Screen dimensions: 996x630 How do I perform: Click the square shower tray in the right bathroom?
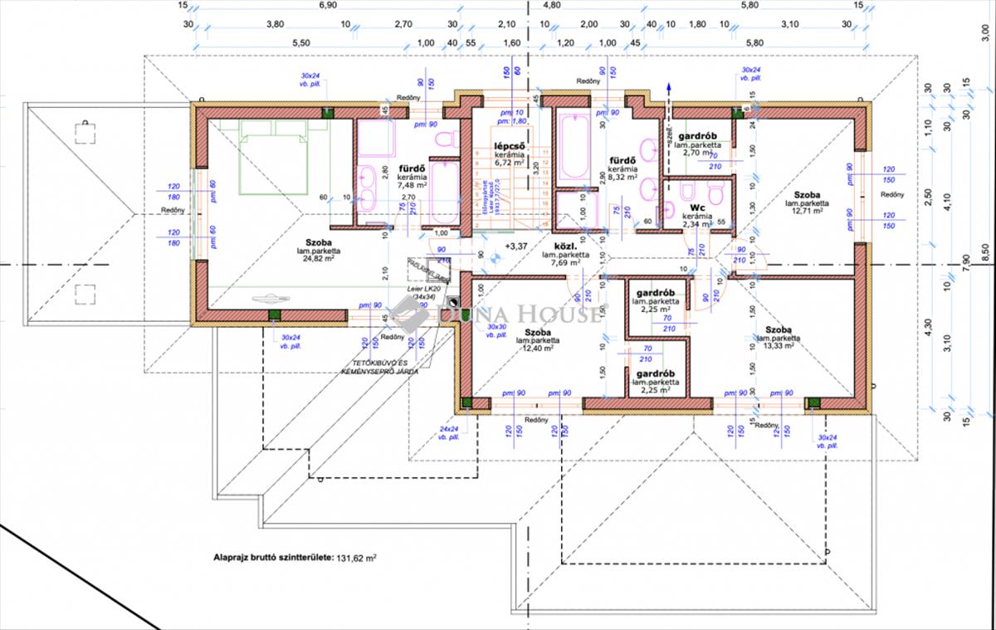(x=575, y=209)
